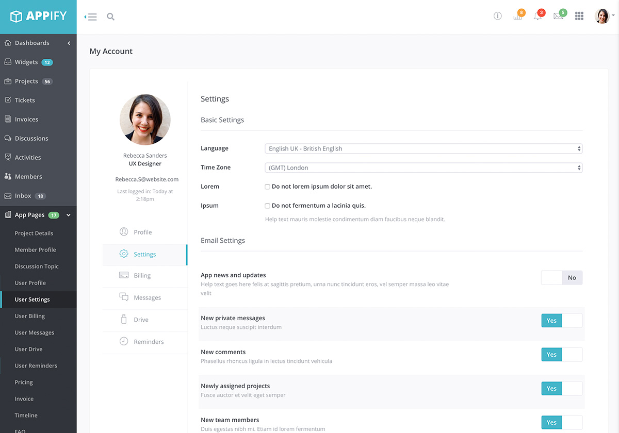Open the info circle icon in header
This screenshot has width=619, height=433.
pyautogui.click(x=497, y=16)
